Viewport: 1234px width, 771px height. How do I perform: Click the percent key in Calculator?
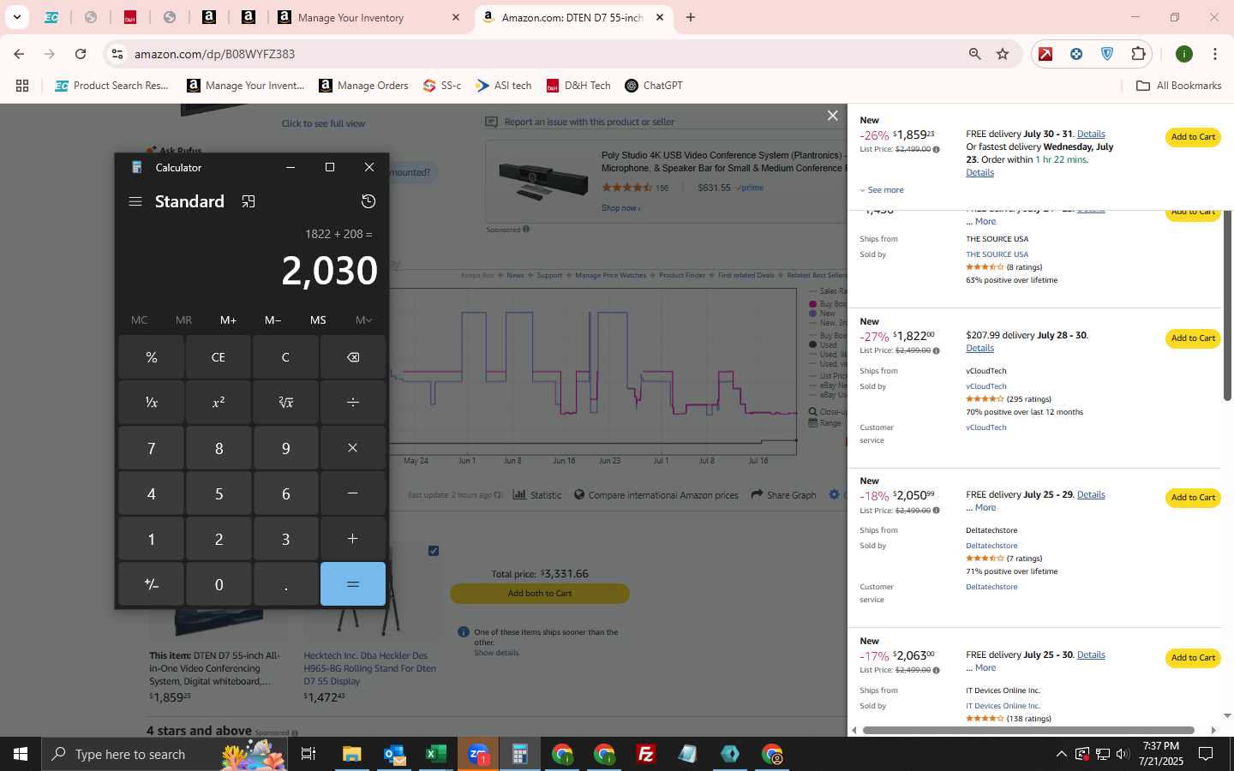pyautogui.click(x=152, y=357)
